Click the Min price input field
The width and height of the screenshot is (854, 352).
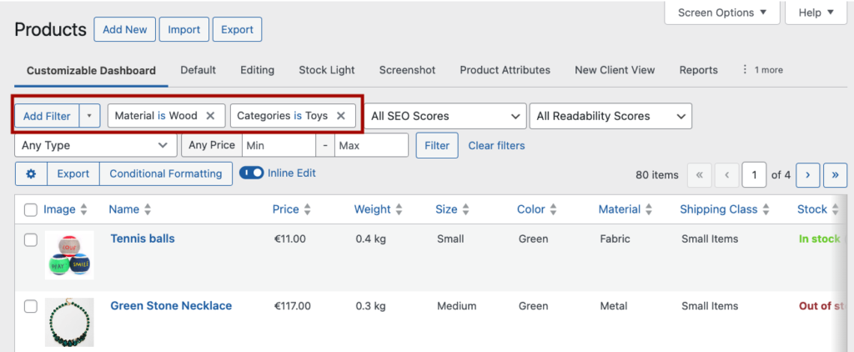pos(279,145)
